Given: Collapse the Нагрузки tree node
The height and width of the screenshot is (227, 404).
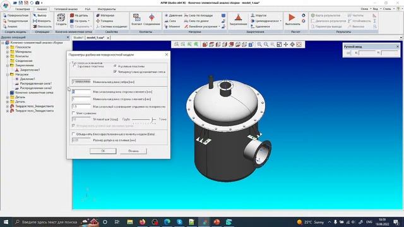Looking at the screenshot, I should pos(8,74).
